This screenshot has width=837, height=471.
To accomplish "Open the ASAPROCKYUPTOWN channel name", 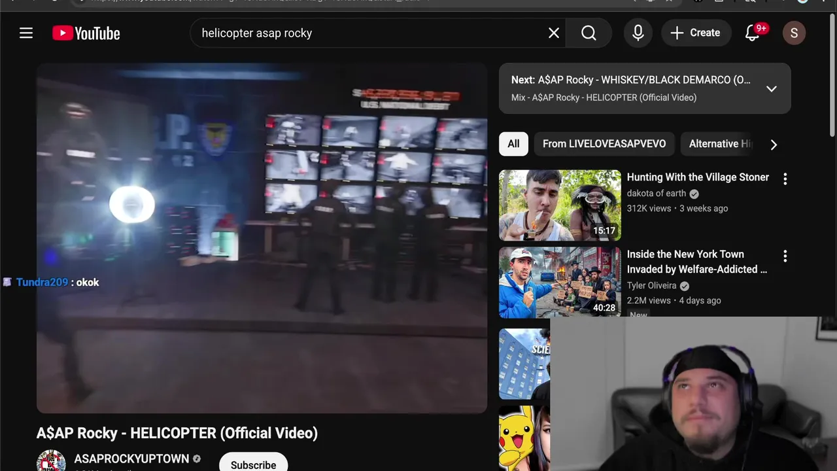I will [x=131, y=459].
